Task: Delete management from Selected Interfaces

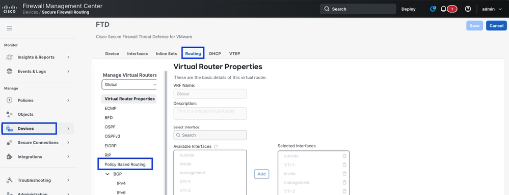Action: coord(344,182)
